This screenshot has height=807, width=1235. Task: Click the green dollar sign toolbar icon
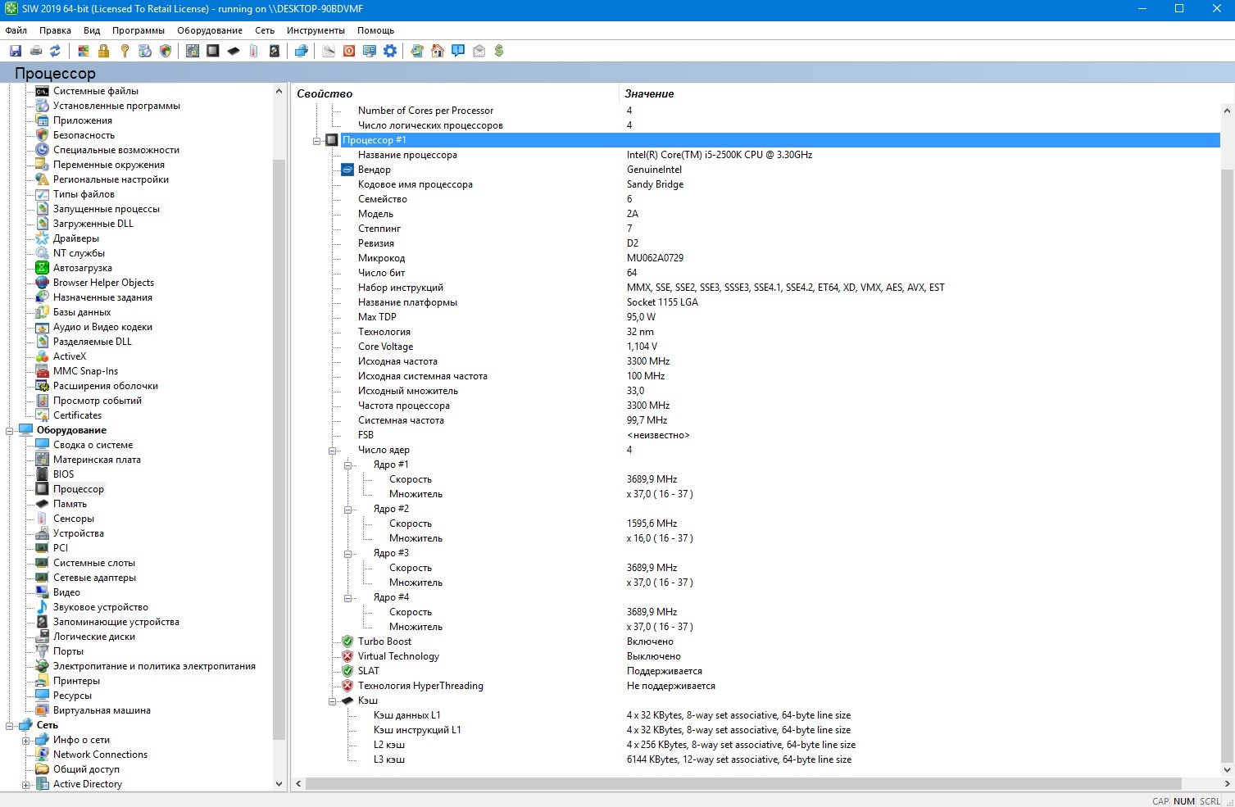[x=498, y=51]
